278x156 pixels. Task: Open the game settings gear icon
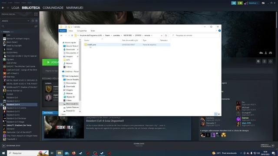coord(258,61)
